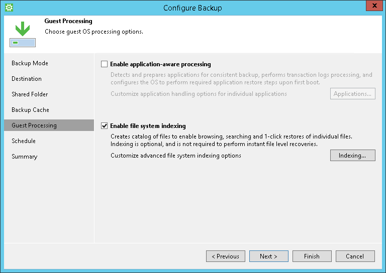
Task: Enable application-aware processing checkbox
Action: 105,64
